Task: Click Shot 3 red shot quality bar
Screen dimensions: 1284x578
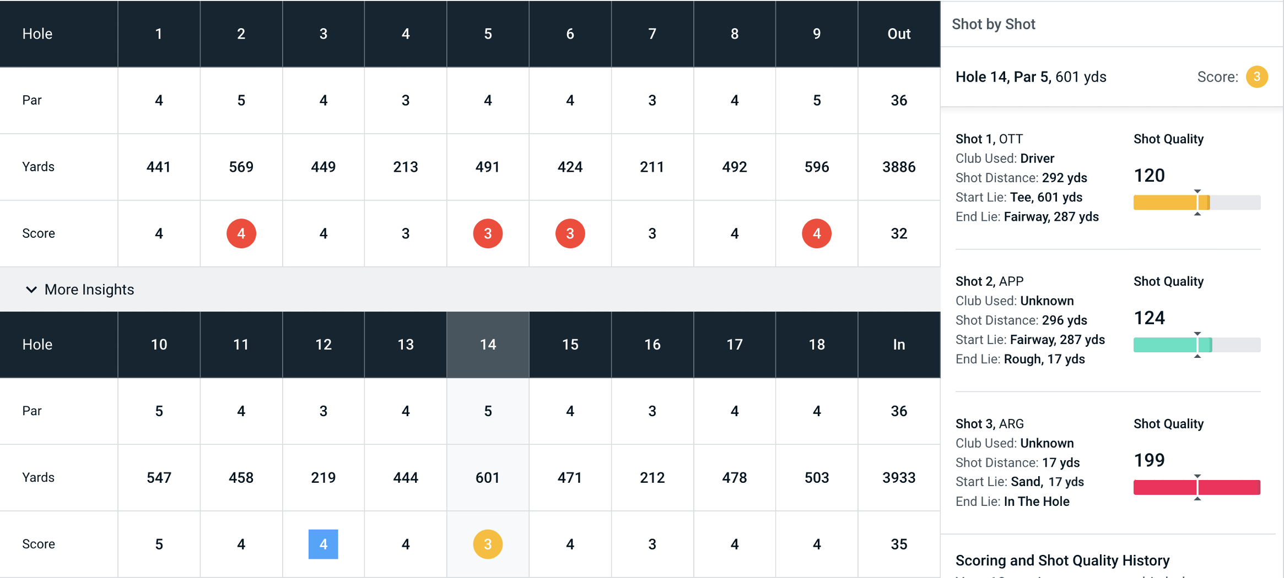Action: [x=1196, y=487]
